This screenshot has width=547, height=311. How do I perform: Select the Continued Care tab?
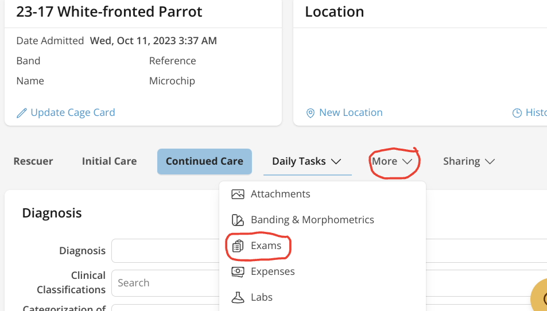(204, 161)
